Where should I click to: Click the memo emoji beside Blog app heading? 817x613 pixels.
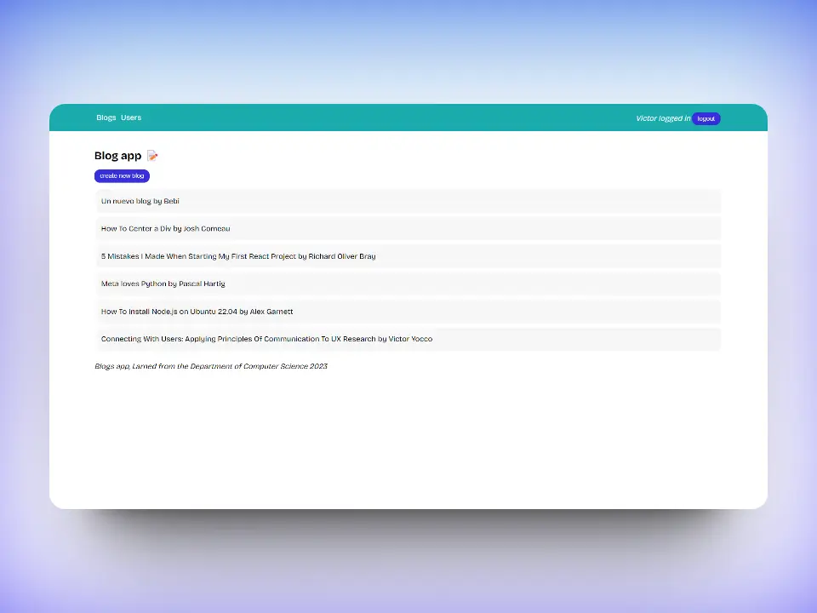coord(152,155)
